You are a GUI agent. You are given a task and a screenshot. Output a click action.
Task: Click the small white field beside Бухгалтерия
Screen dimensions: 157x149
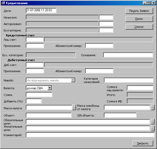coord(106,30)
